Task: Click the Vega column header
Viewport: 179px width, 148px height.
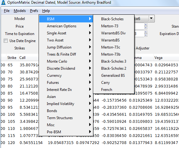Action: pos(158,58)
